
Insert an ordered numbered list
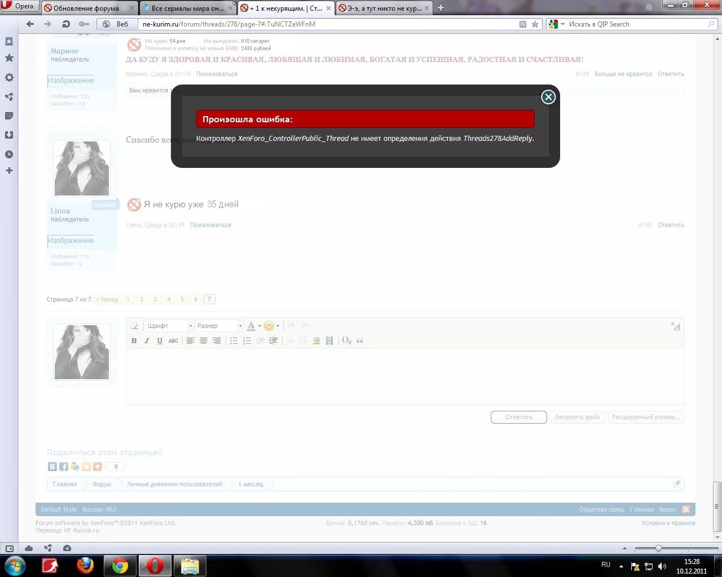(247, 340)
